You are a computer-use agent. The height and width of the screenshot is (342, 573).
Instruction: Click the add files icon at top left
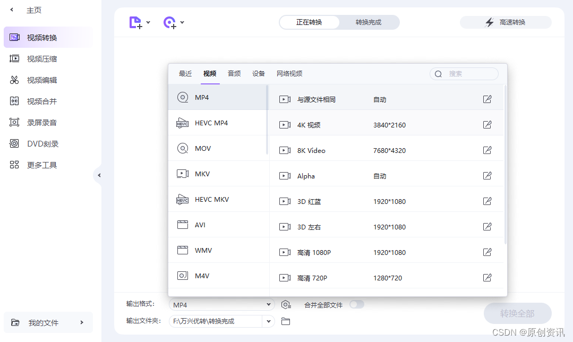[135, 22]
